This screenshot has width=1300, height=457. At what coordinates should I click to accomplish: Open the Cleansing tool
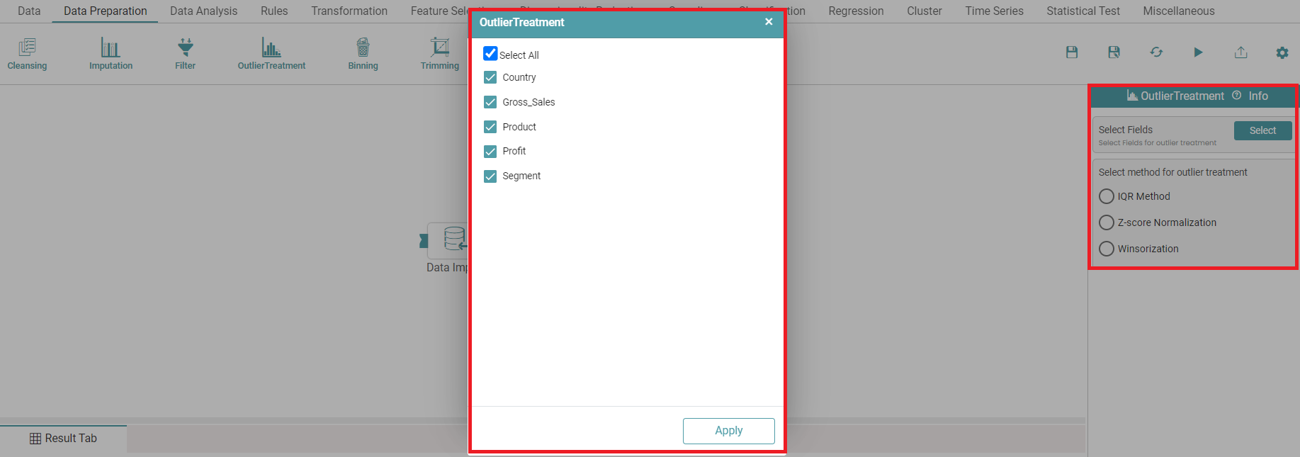27,48
